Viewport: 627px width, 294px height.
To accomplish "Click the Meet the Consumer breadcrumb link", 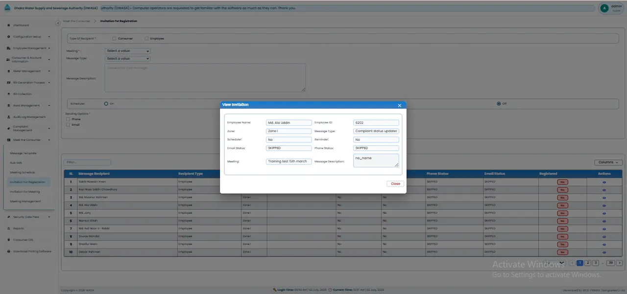I will click(76, 21).
